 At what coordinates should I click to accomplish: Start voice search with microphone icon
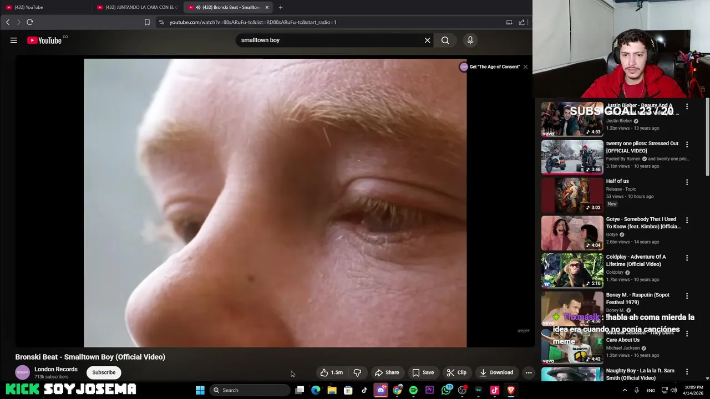click(470, 40)
